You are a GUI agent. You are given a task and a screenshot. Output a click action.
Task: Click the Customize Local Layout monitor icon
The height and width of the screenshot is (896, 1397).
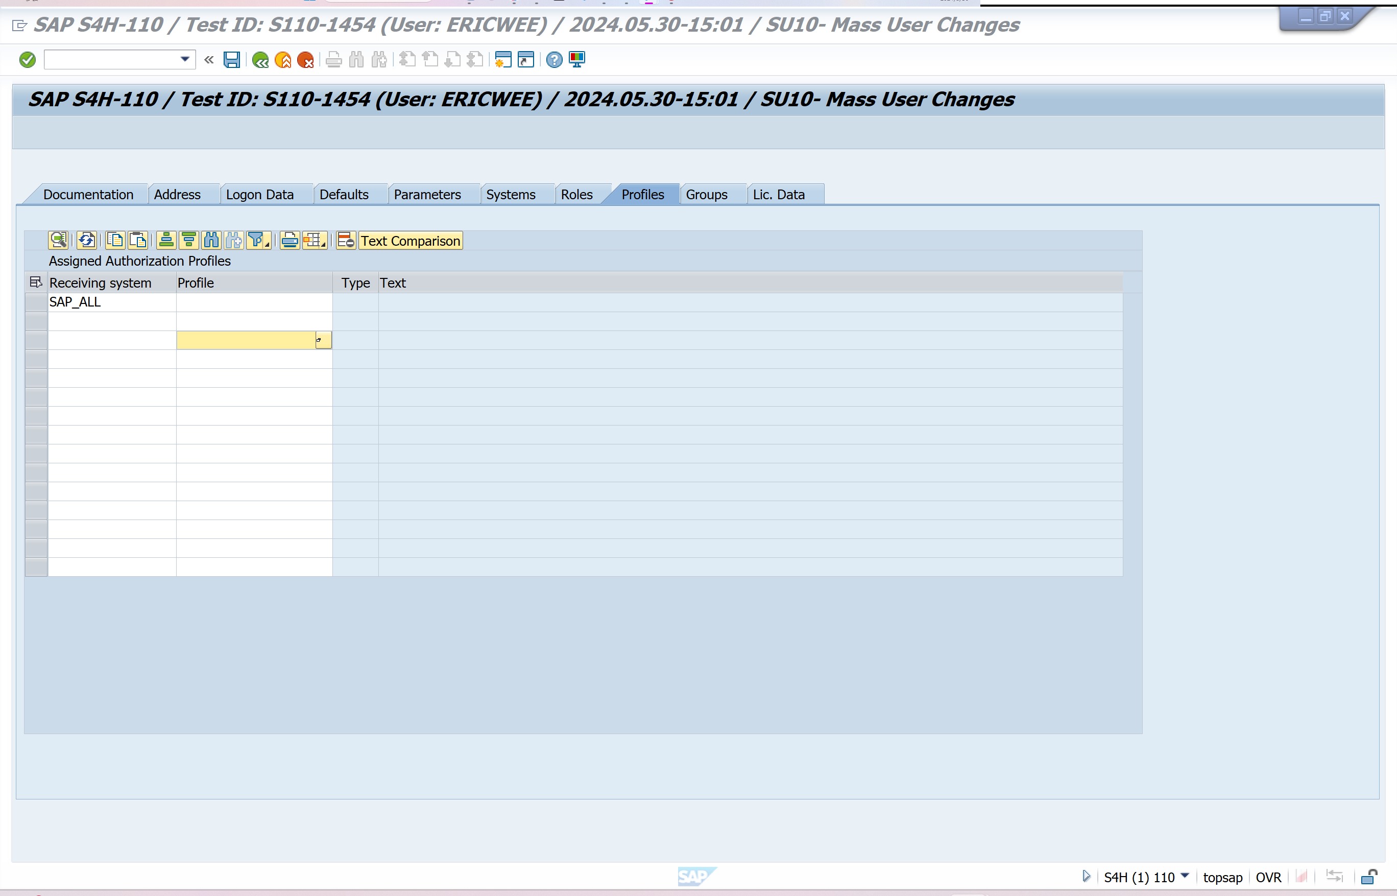pyautogui.click(x=577, y=59)
